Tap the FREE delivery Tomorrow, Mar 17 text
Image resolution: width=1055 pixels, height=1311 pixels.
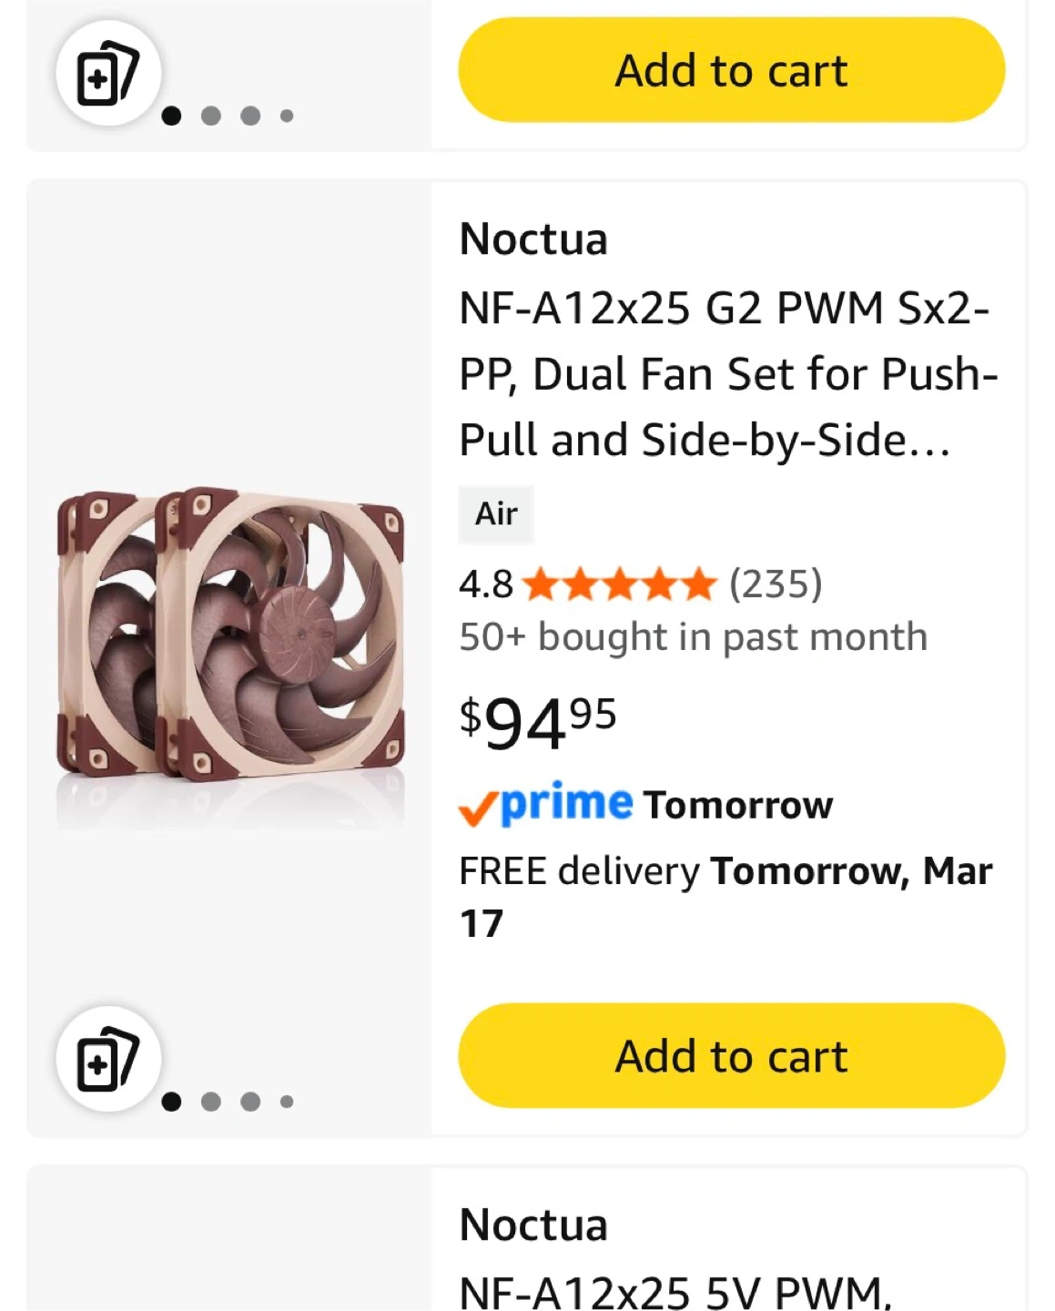tap(725, 897)
